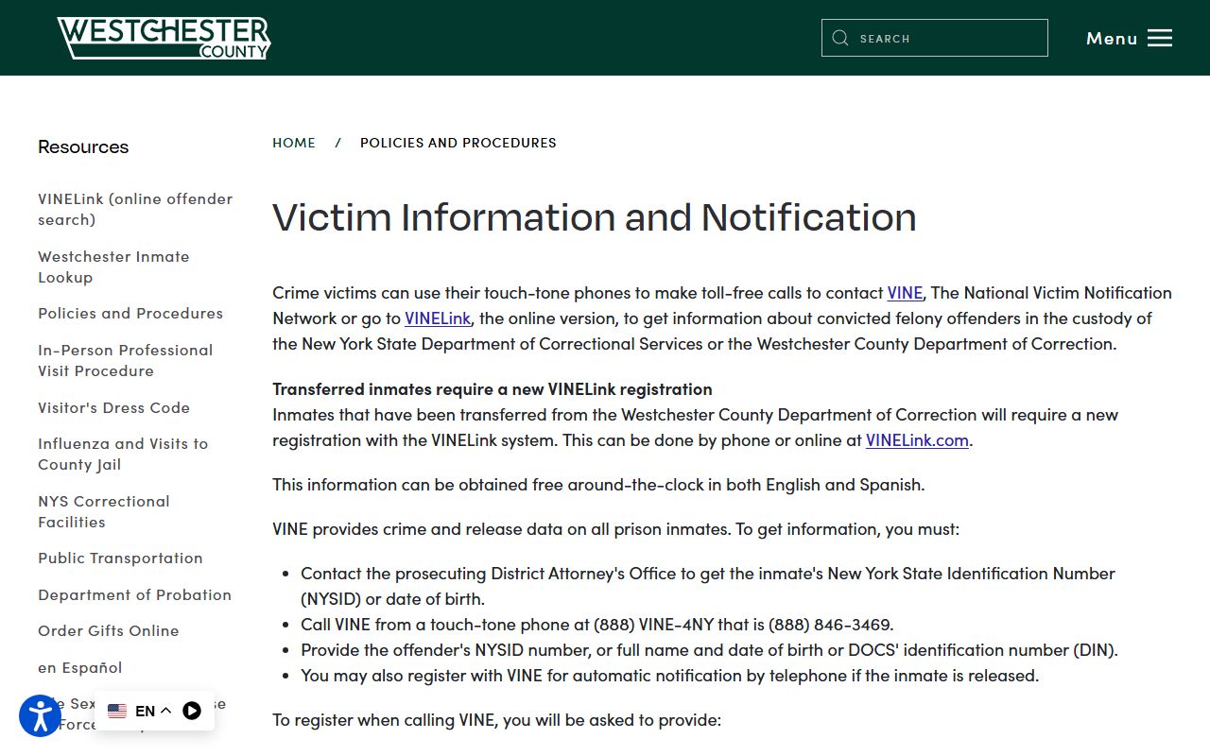This screenshot has height=756, width=1210.
Task: Go to Department of Probation
Action: click(x=135, y=595)
